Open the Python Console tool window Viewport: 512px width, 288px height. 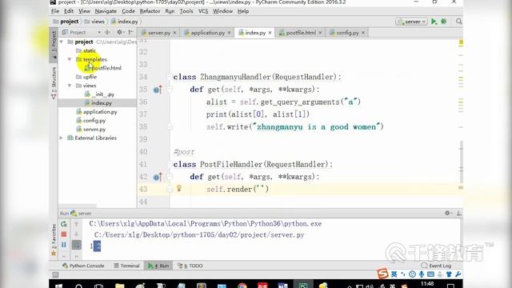coord(83,266)
